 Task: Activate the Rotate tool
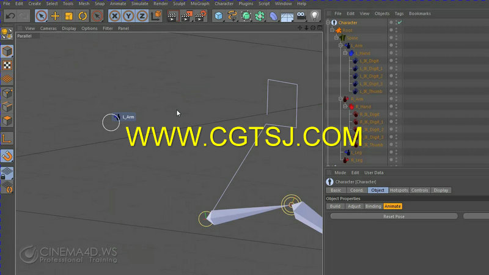tap(83, 16)
